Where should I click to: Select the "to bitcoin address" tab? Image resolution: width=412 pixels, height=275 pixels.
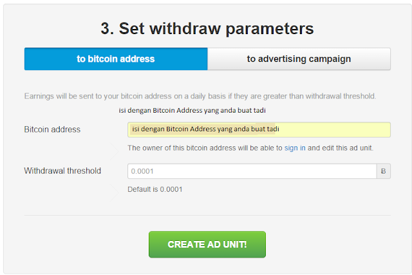point(116,59)
